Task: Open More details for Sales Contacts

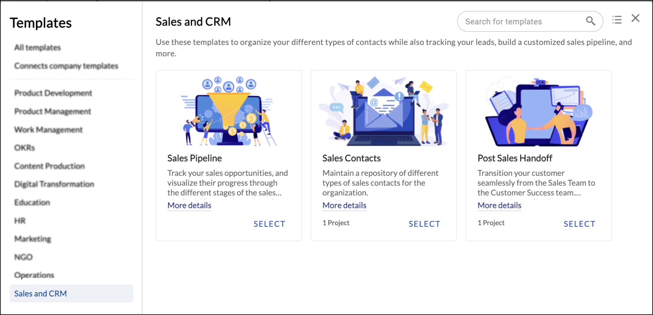Action: (x=344, y=205)
